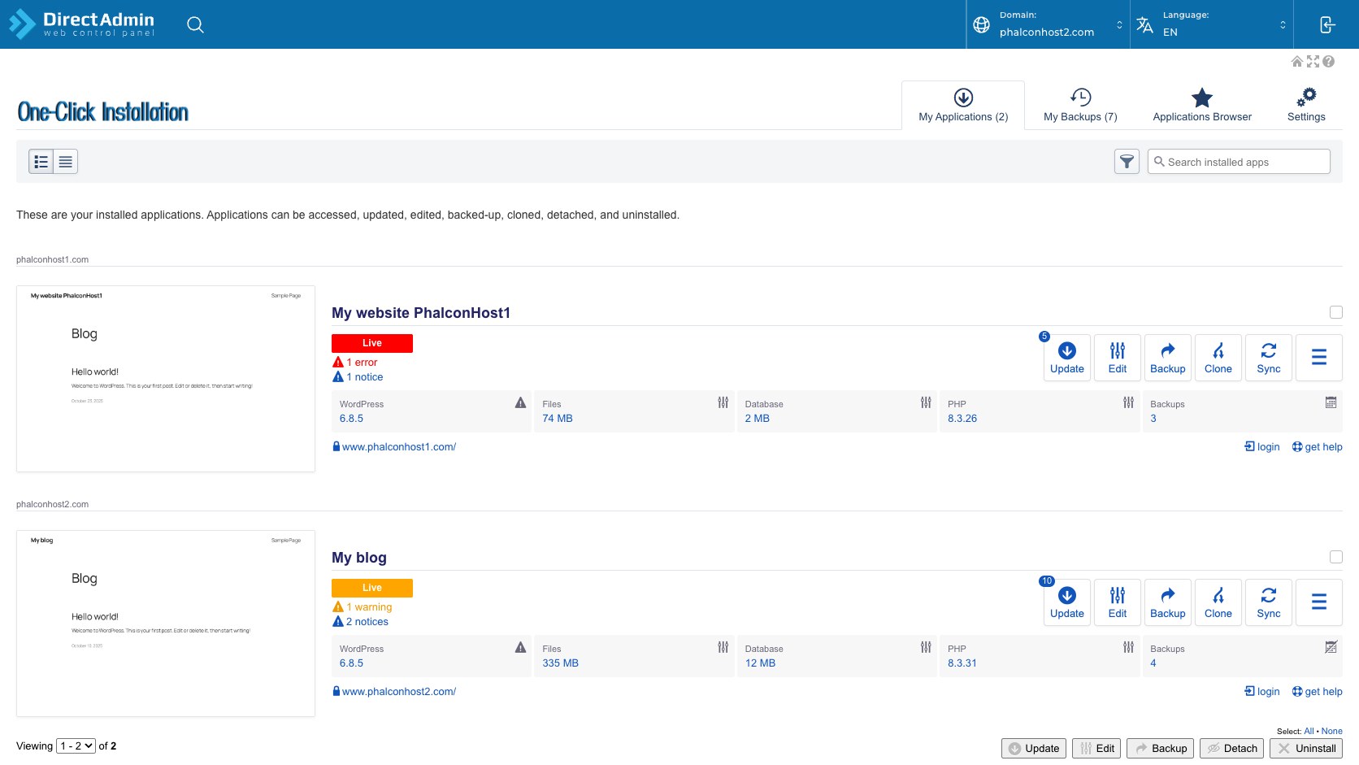Select the My Applications (2) tab
This screenshot has height=765, width=1359.
[x=963, y=105]
